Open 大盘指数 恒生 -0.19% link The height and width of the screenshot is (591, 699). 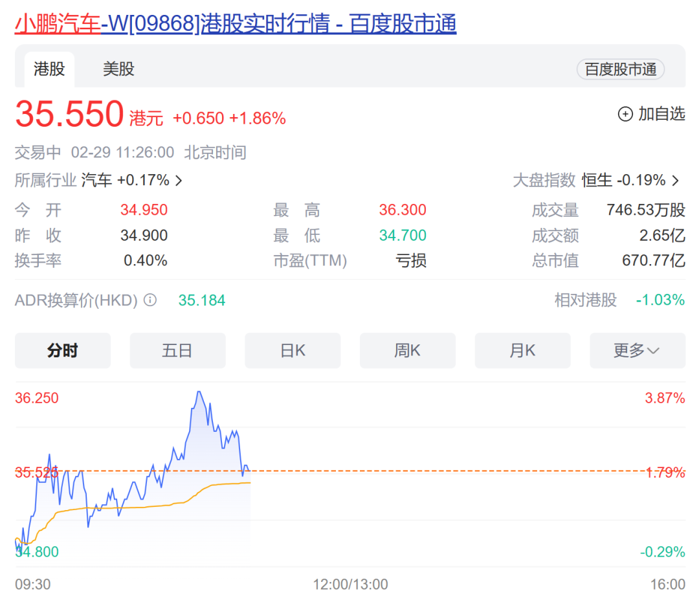[x=596, y=180]
